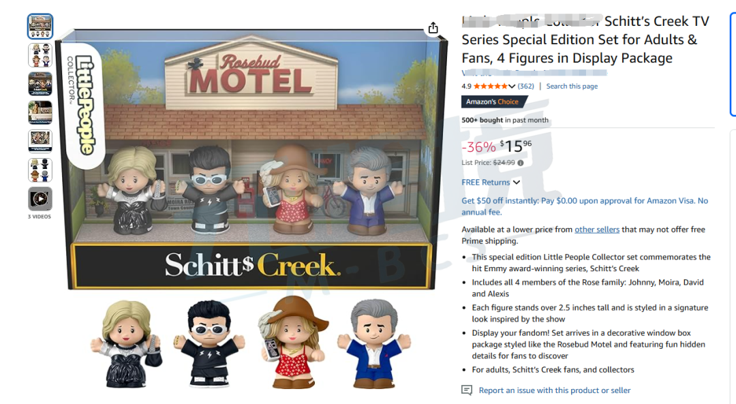This screenshot has width=736, height=404.
Task: Expand the FREE Returns chevron
Action: click(517, 182)
